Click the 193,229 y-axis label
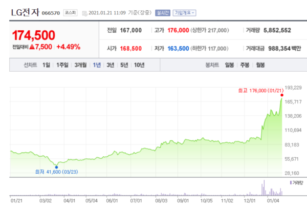Image resolution: width=307 pixels, height=209 pixels. pos(293,88)
